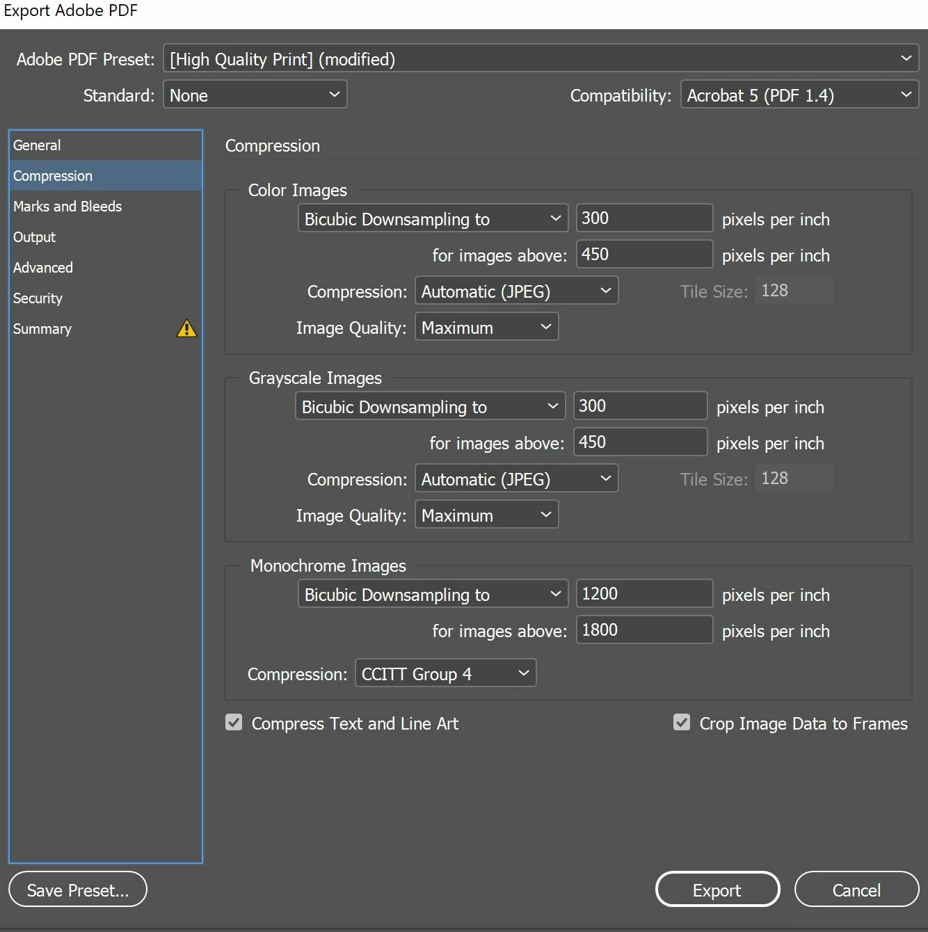This screenshot has width=928, height=932.
Task: Open Color Images Compression dropdown
Action: [x=516, y=291]
